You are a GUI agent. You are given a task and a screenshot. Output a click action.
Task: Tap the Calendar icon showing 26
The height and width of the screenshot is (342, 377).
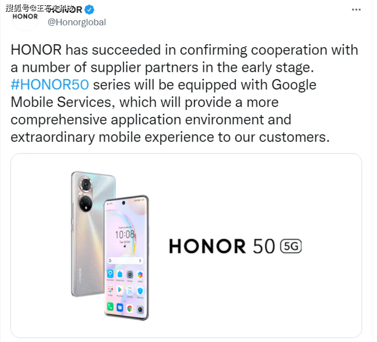(x=130, y=291)
